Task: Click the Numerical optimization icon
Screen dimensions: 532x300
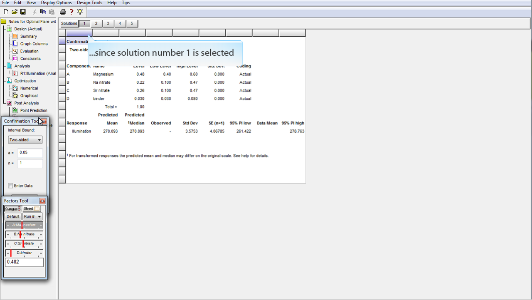Action: click(x=15, y=88)
